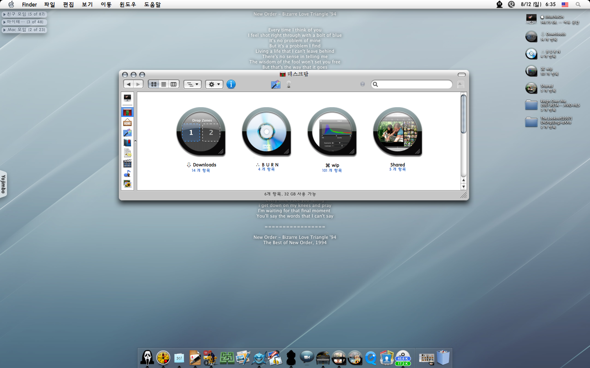The width and height of the screenshot is (590, 368).
Task: Open the gear Action menu dropdown
Action: 214,84
